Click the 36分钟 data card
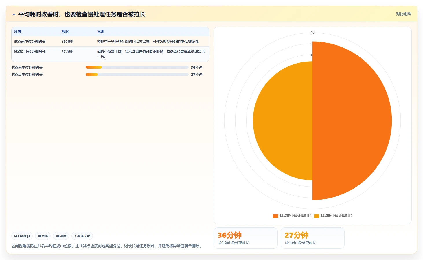The width and height of the screenshot is (423, 260). (x=245, y=238)
